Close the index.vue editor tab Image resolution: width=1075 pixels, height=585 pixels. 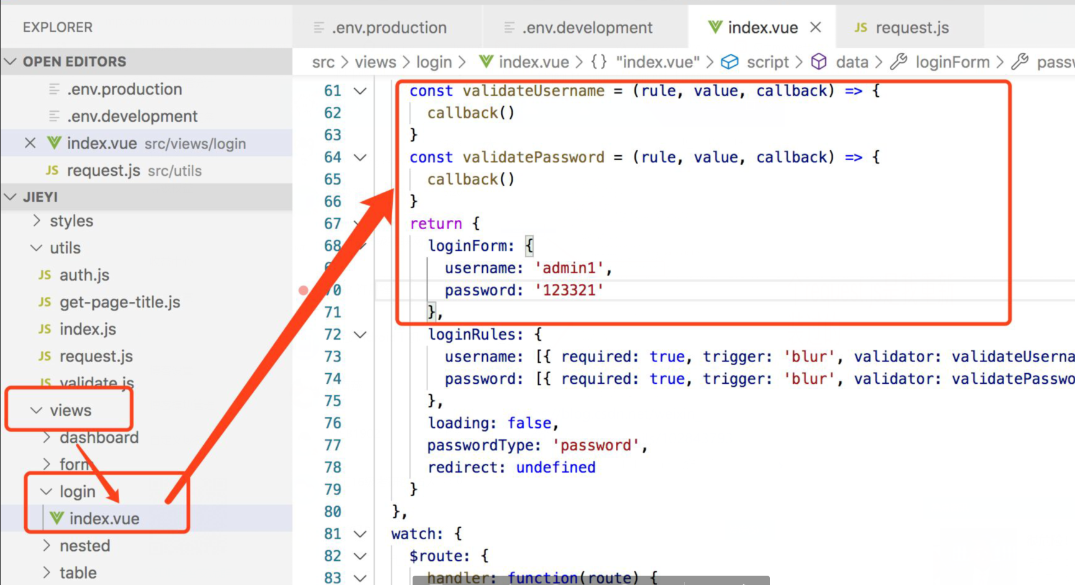click(816, 27)
